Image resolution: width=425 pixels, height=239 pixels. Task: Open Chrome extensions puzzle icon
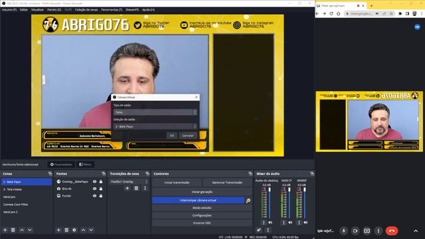click(x=400, y=13)
